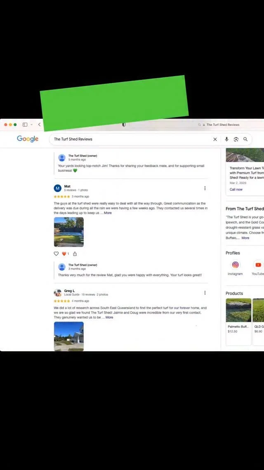Click the owner avatar in reply to Jim

(62, 158)
